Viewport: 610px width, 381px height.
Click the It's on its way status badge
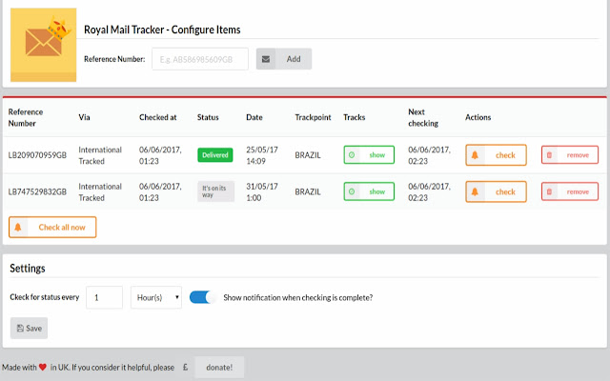point(216,191)
